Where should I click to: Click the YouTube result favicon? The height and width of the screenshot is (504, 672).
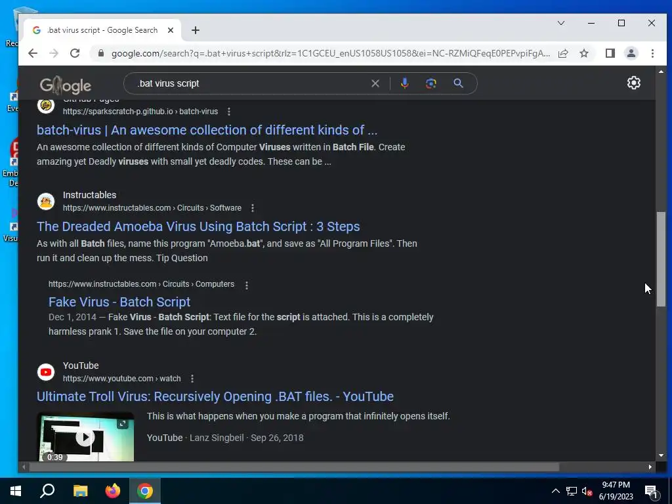pyautogui.click(x=46, y=371)
